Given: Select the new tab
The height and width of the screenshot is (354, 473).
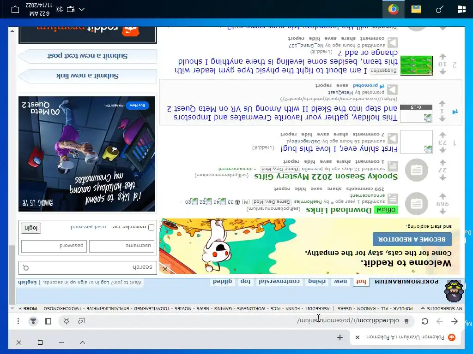Looking at the screenshot, I should (x=340, y=282).
